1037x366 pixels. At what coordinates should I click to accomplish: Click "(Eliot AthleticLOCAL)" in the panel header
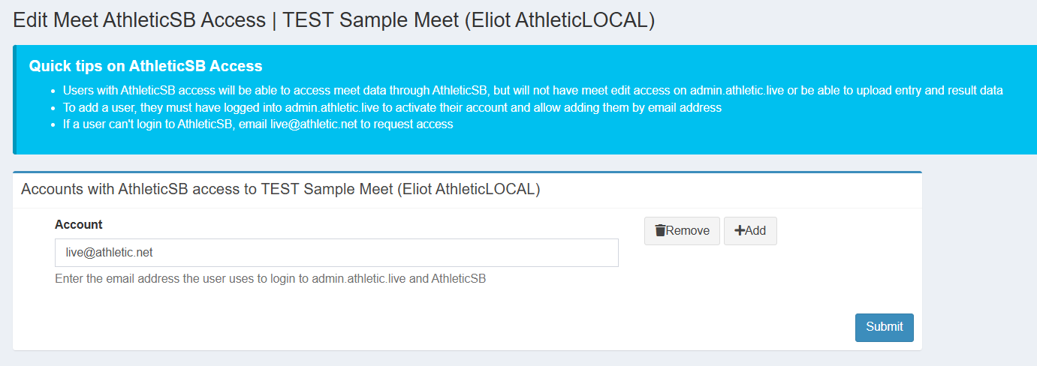point(469,190)
